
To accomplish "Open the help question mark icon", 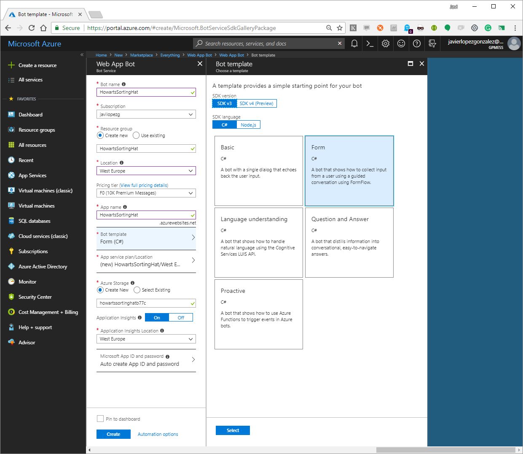I will pos(416,43).
